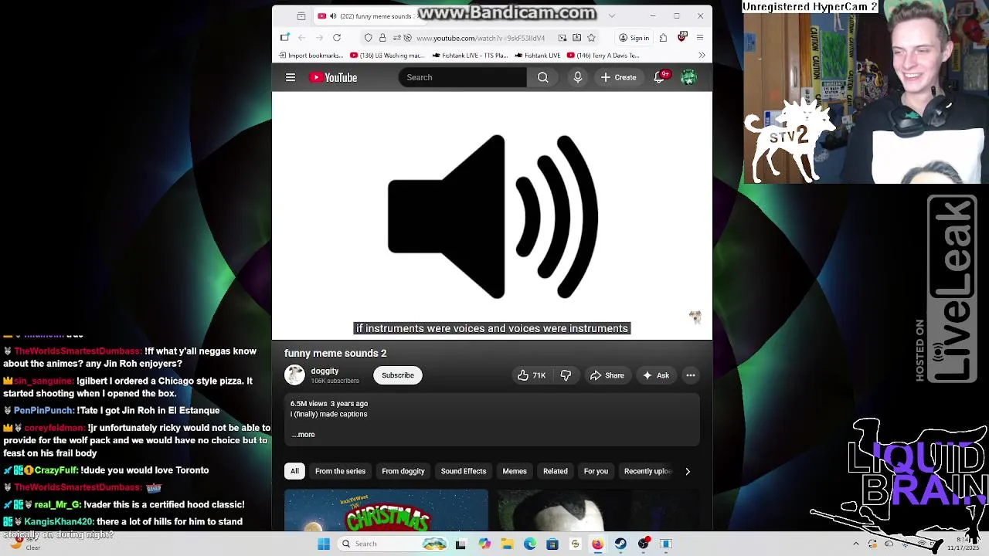
Task: Open the YouTube guide hamburger menu
Action: coord(291,77)
